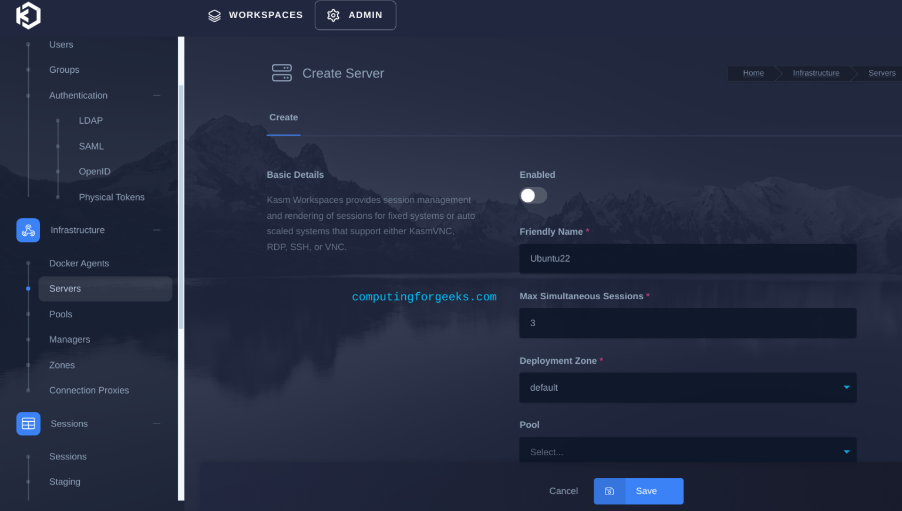Click the stacked-layers Workspaces icon

[x=214, y=15]
